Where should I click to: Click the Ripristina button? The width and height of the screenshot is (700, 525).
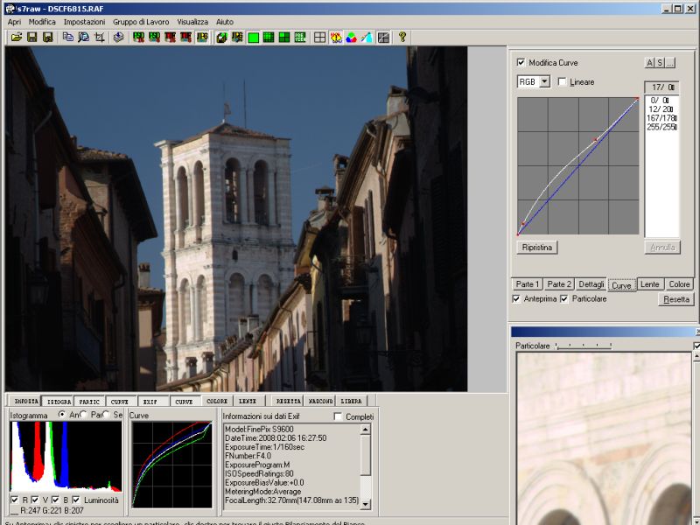[537, 248]
